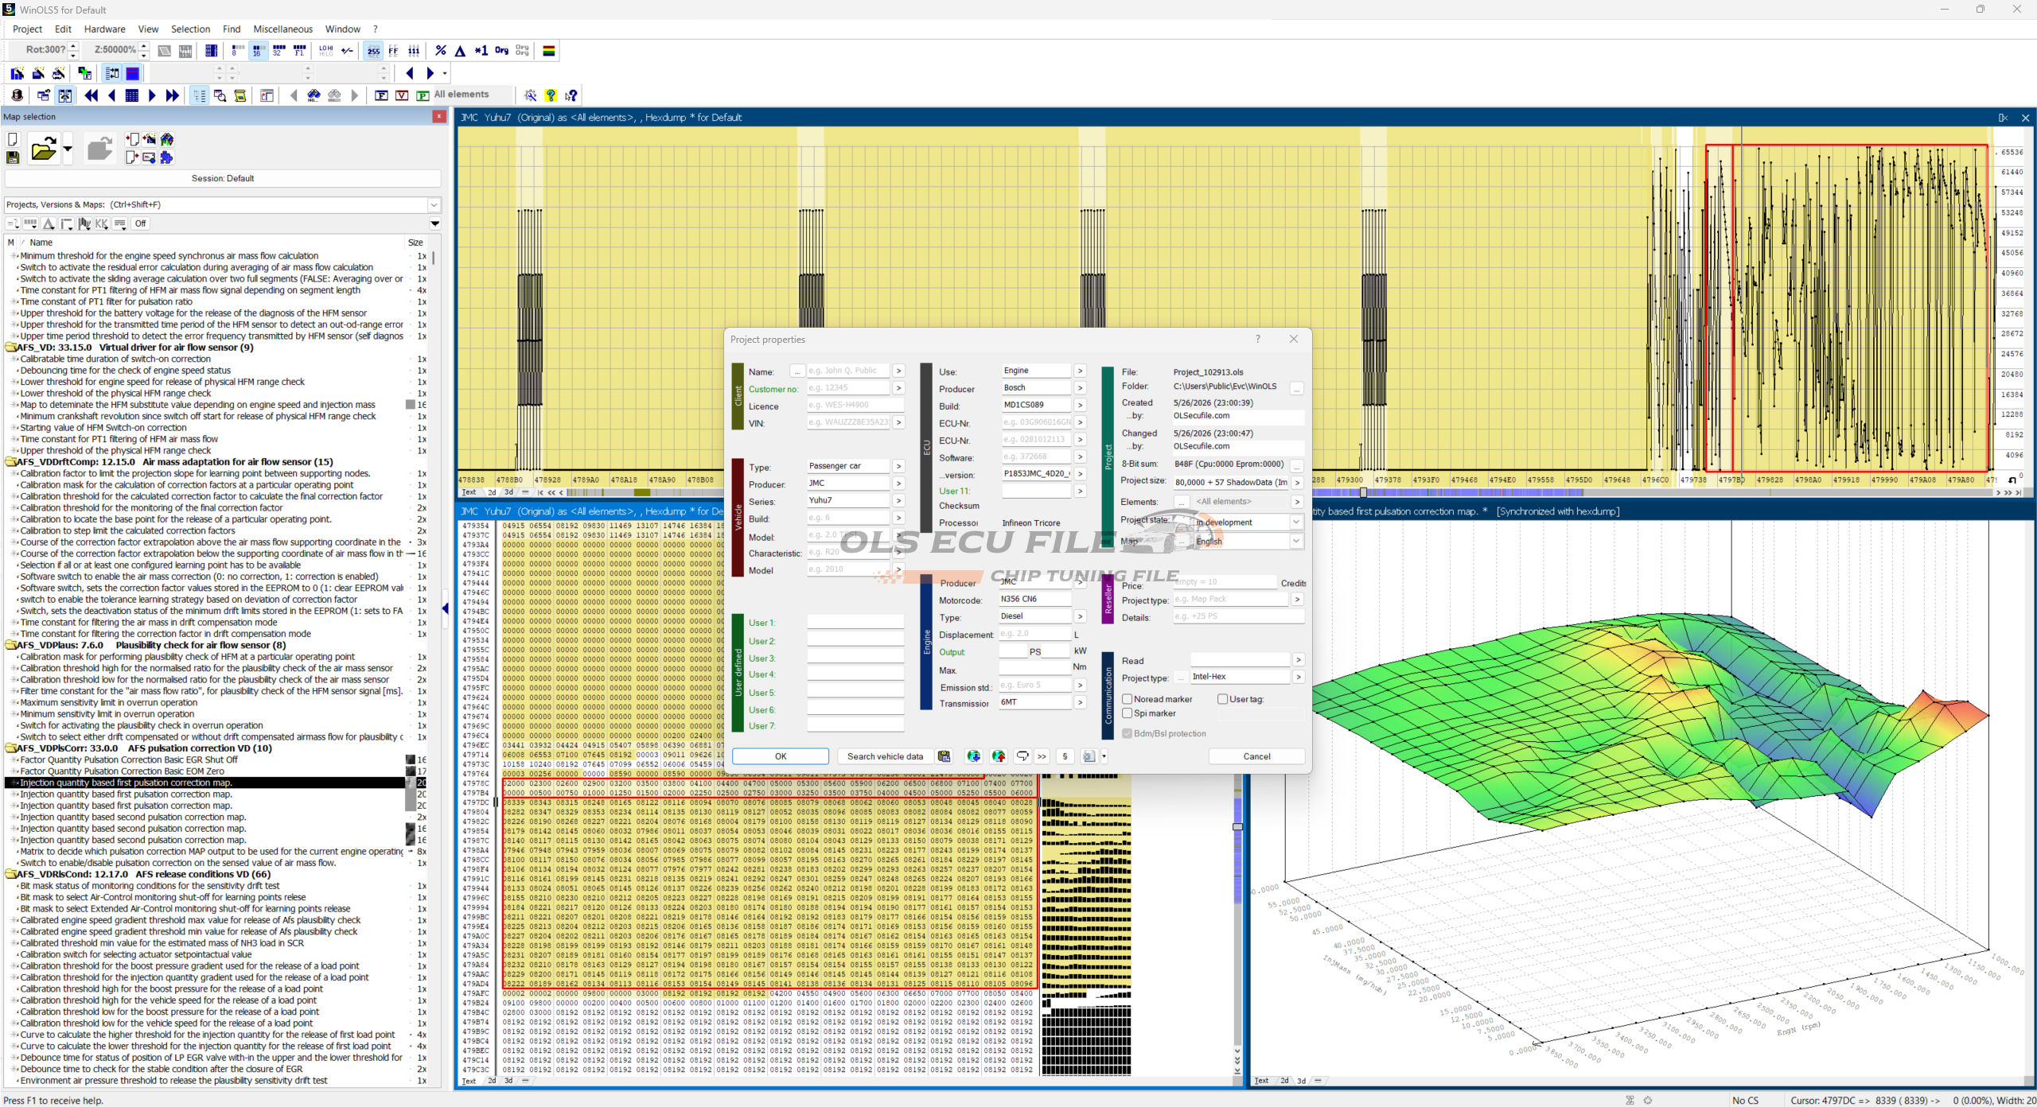This screenshot has width=2037, height=1107.
Task: Collapse the AFS_VD Virtual driver folder
Action: (11, 348)
